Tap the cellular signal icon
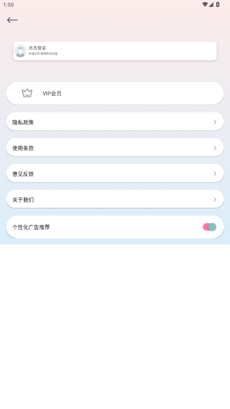The width and height of the screenshot is (230, 409). pyautogui.click(x=211, y=4)
